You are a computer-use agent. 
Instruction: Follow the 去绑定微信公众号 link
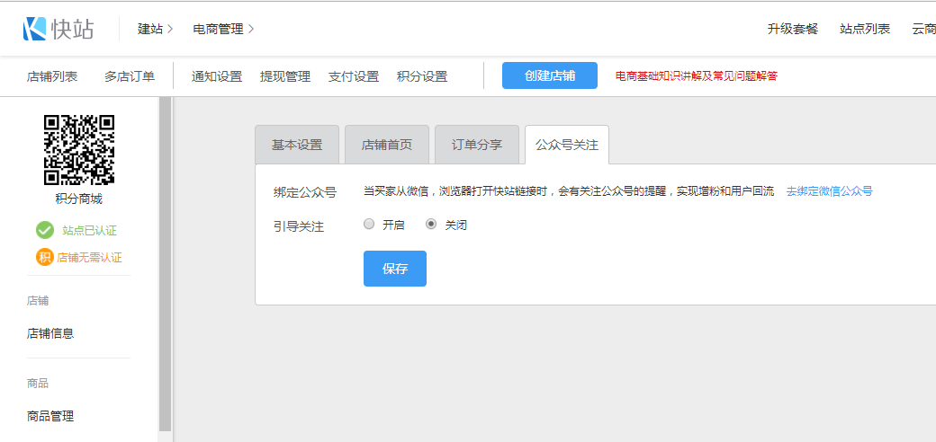[829, 191]
